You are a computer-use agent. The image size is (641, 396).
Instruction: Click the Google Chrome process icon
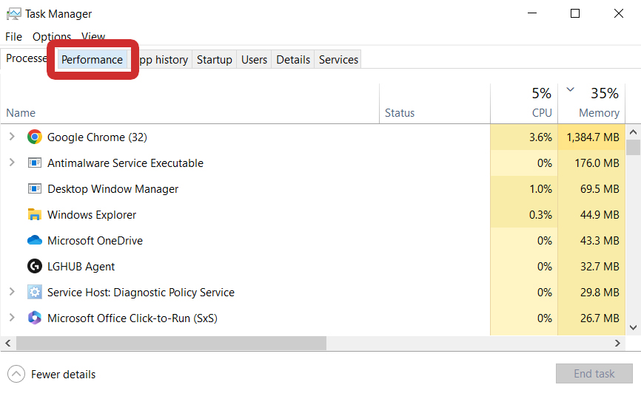[x=34, y=137]
